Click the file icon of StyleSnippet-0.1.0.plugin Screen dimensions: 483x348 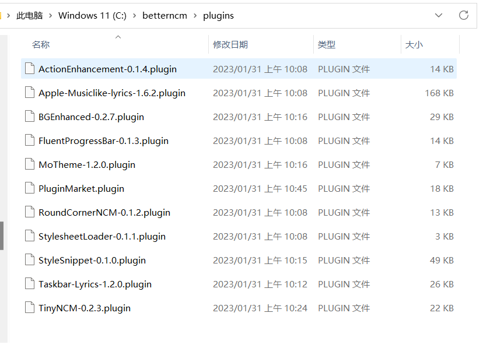pos(30,260)
